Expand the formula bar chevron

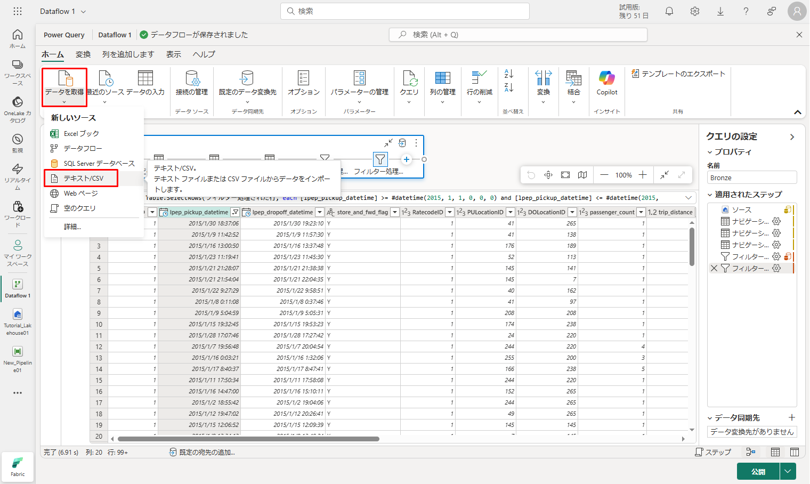tap(689, 198)
